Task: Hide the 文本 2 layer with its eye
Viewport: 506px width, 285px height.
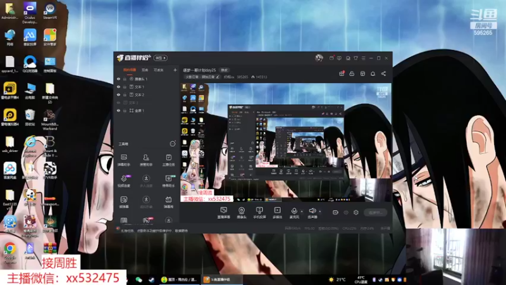Action: coord(118,94)
